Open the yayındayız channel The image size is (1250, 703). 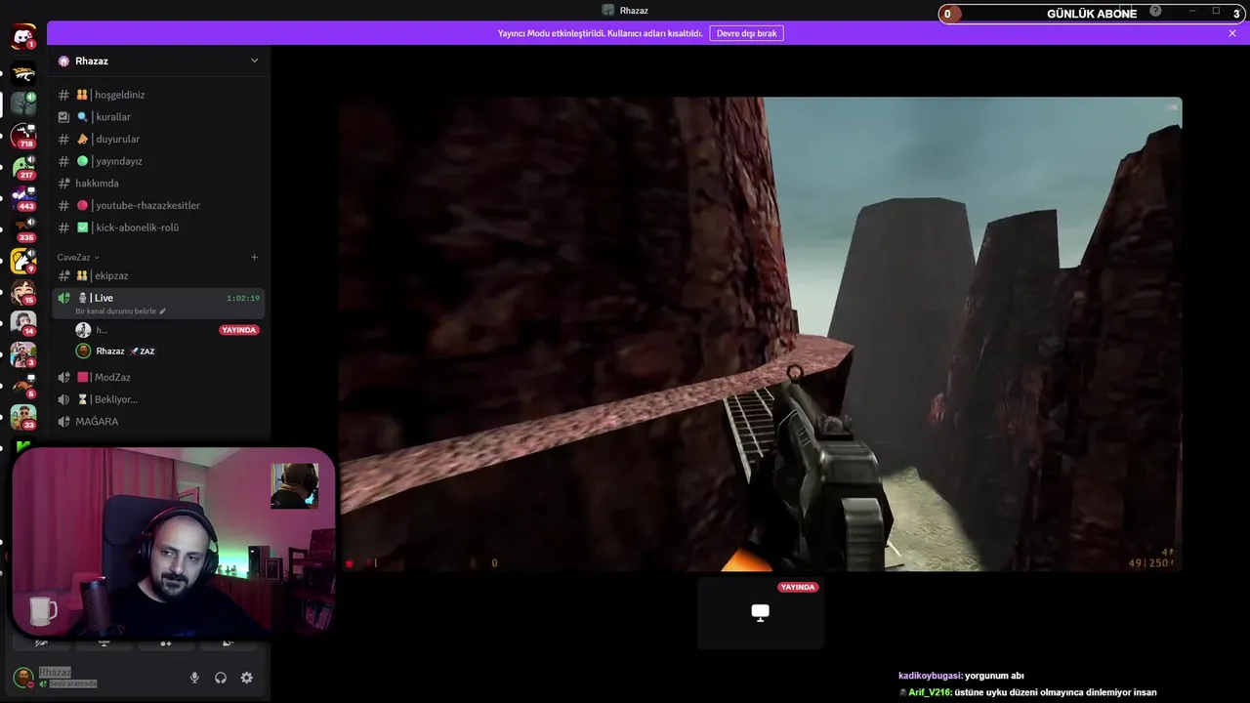tap(158, 161)
